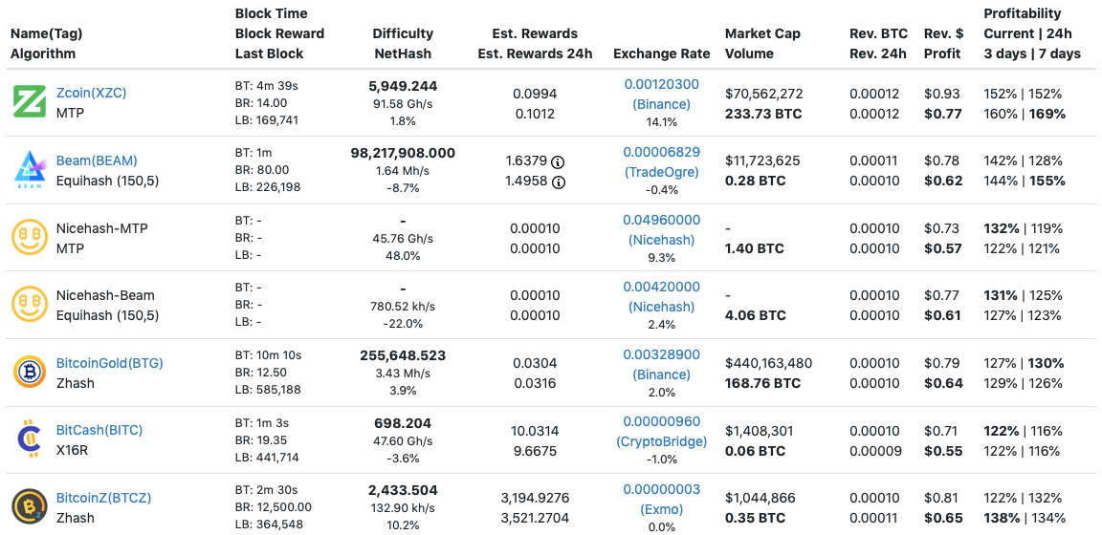
Task: Click the CryptoBridge exchange link
Action: pos(661,441)
